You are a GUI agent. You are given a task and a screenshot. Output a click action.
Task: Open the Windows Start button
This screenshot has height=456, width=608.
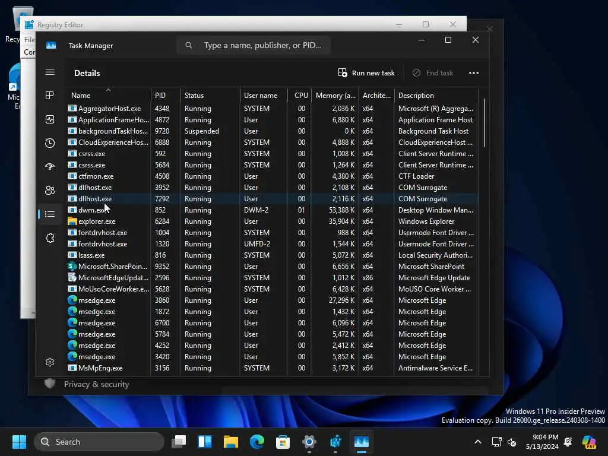[19, 442]
